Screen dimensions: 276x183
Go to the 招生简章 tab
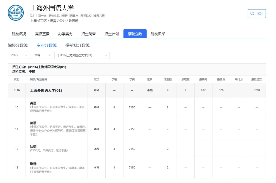(x=88, y=34)
